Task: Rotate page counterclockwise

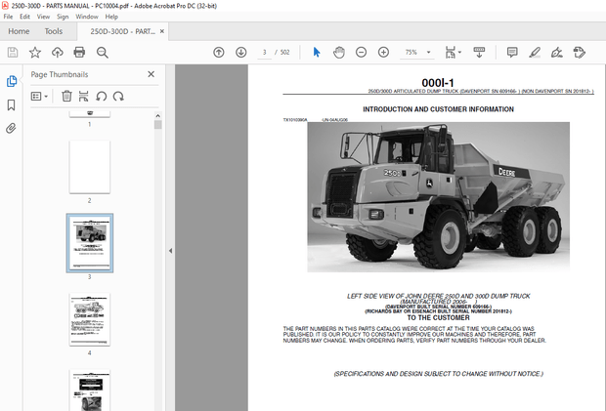Action: (102, 96)
